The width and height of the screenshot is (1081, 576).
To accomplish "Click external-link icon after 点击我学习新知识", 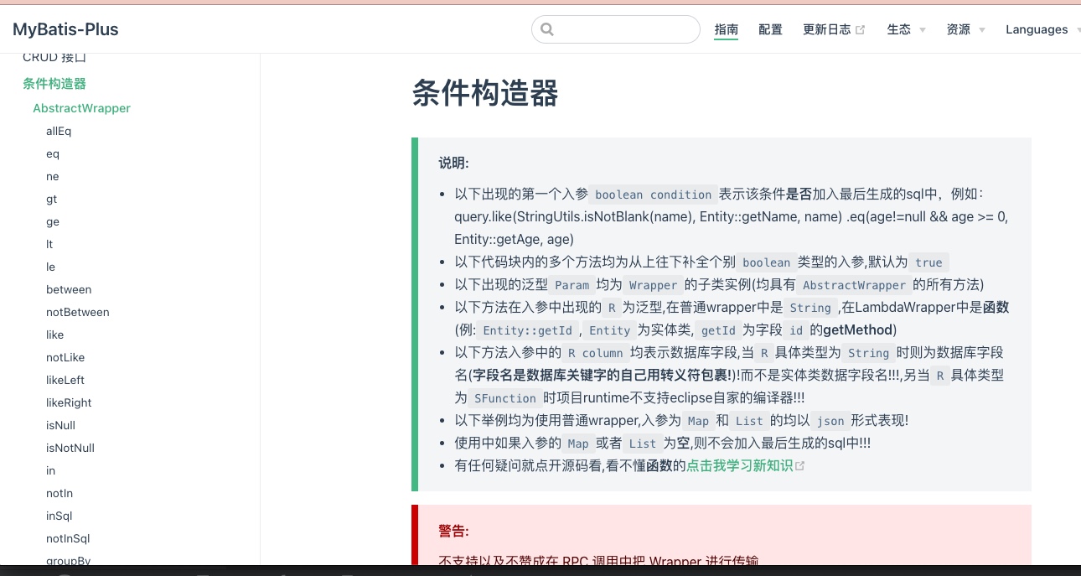I will point(799,465).
